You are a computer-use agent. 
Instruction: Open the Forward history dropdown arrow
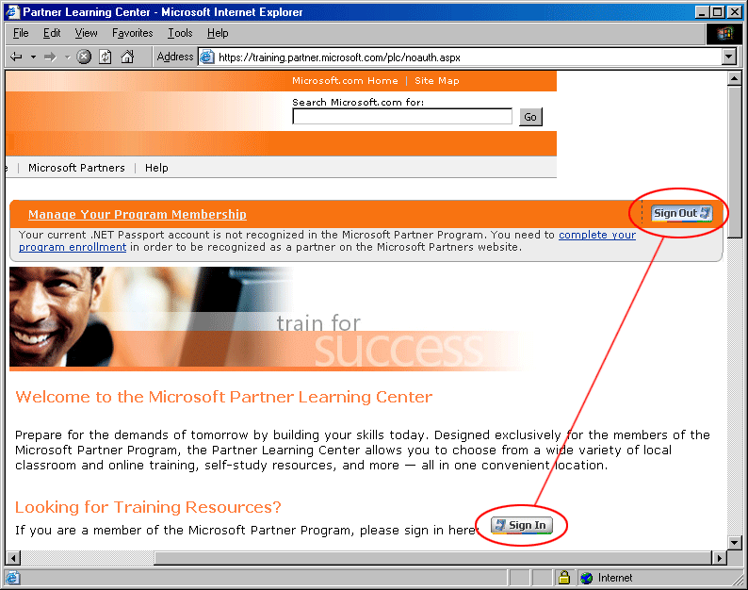pyautogui.click(x=67, y=57)
